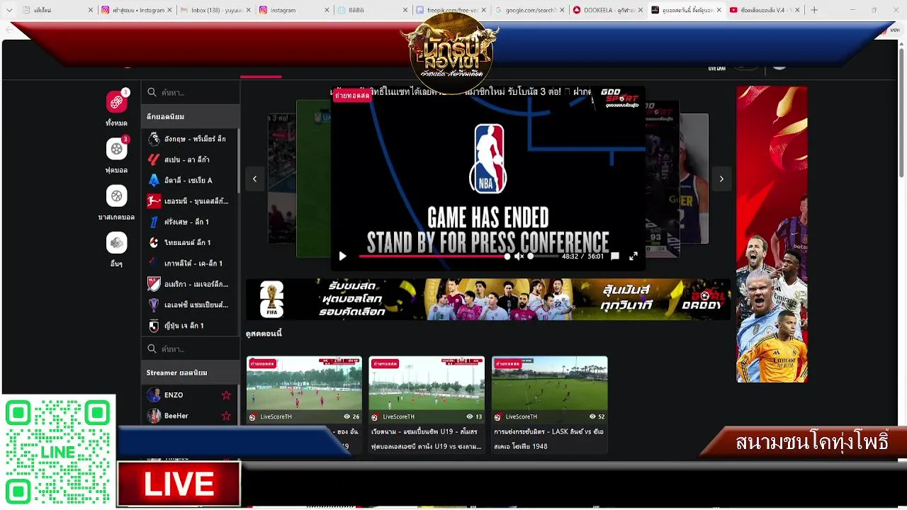
Task: Click the red football players side advertisement
Action: coord(772,234)
